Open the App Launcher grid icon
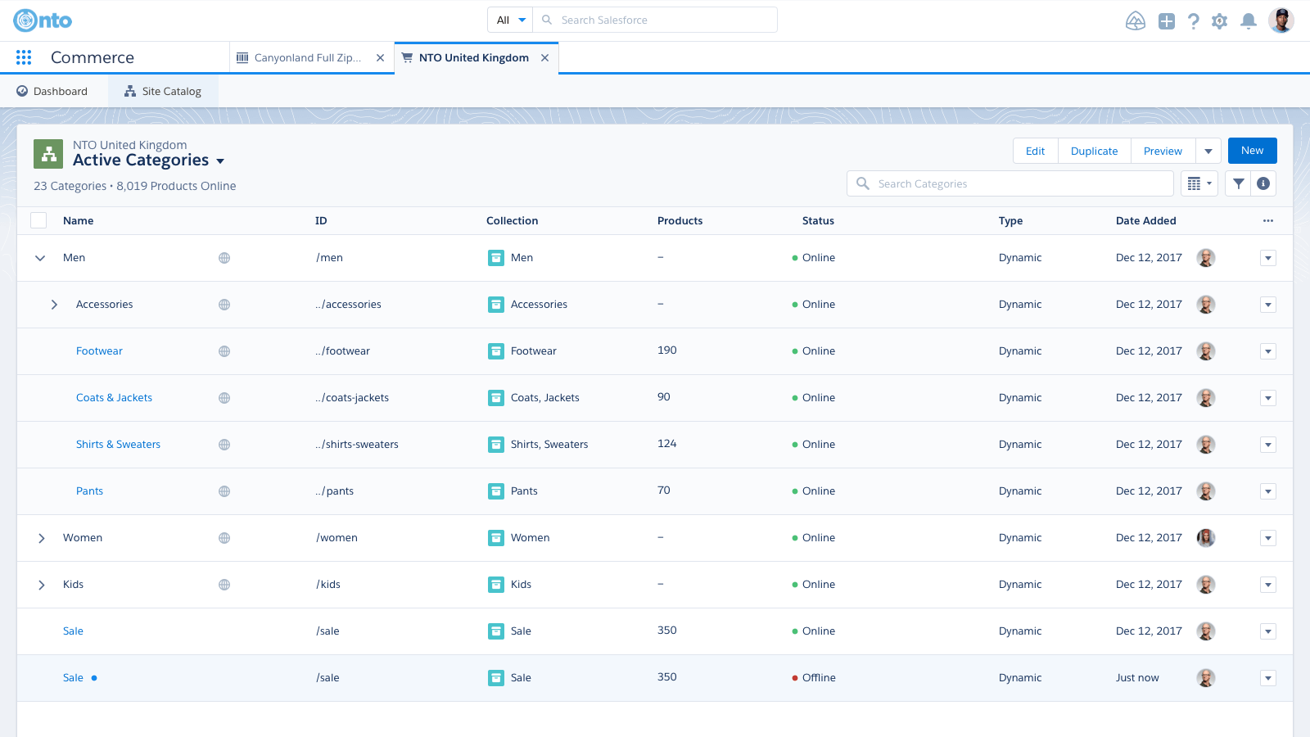Viewport: 1310px width, 737px height. coord(24,57)
